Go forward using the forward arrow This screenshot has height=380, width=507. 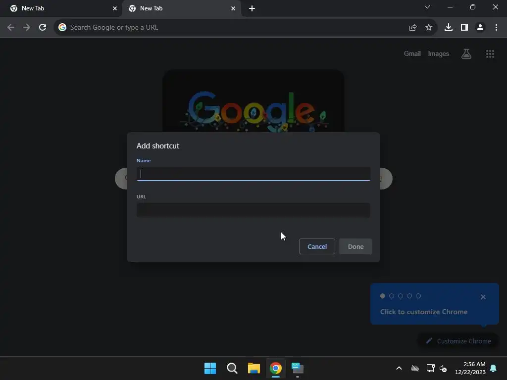[x=27, y=28]
